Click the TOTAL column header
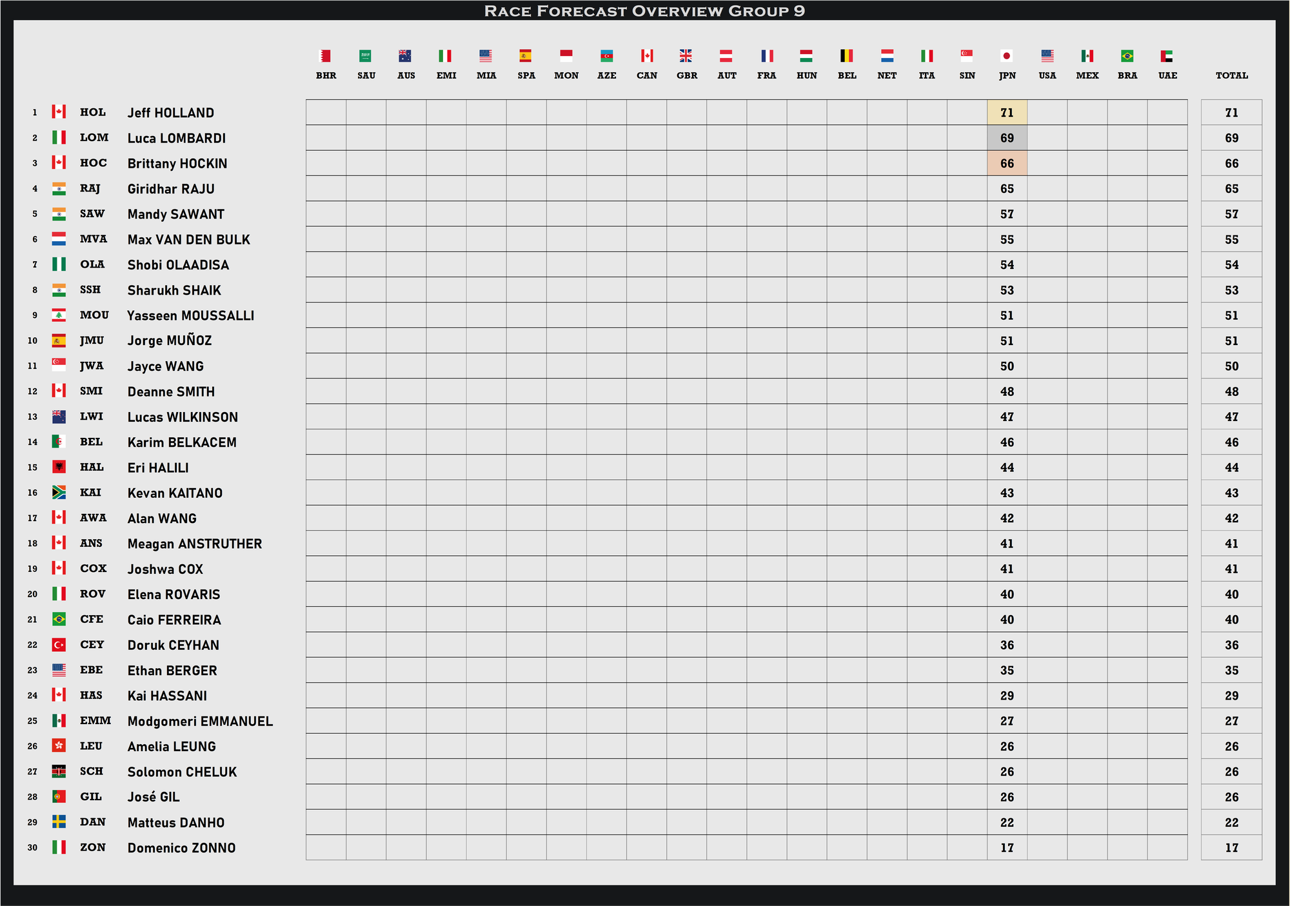Image resolution: width=1290 pixels, height=906 pixels. tap(1231, 75)
